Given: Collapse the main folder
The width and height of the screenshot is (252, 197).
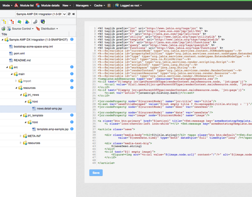Looking at the screenshot, I should pos(11,74).
